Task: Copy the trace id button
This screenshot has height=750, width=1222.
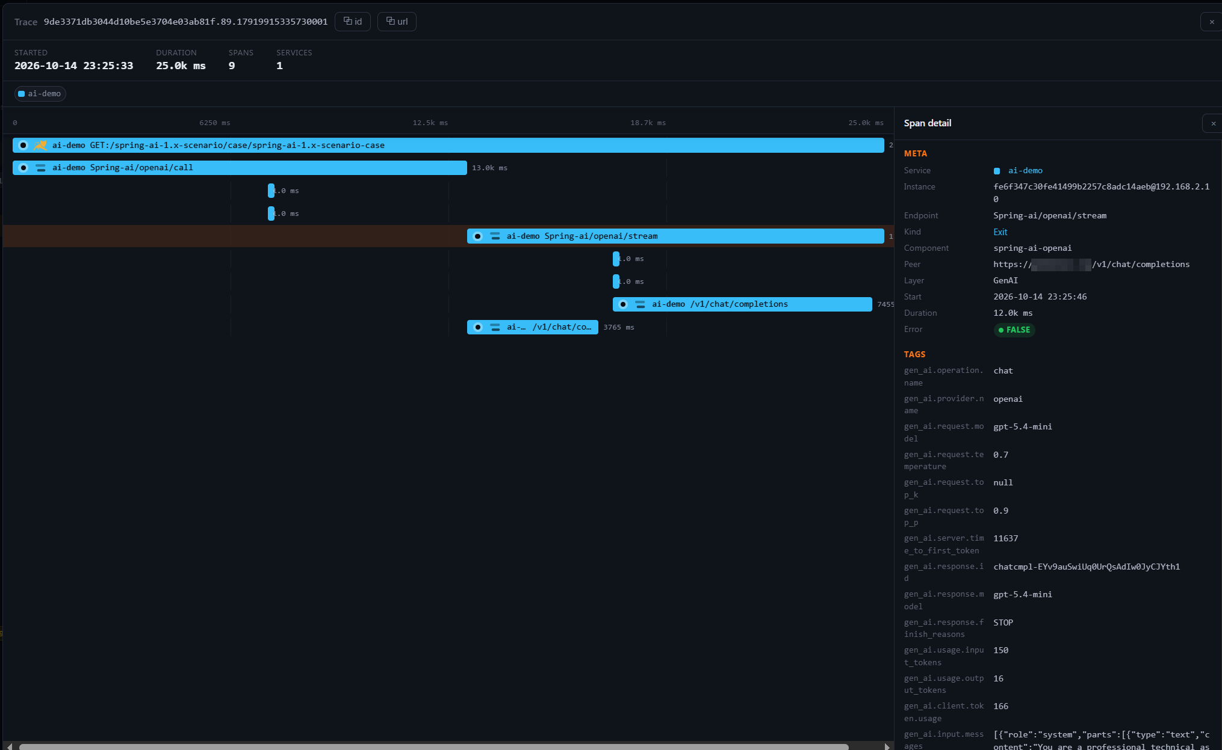Action: [352, 22]
